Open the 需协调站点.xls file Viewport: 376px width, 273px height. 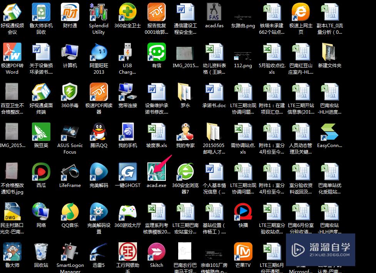243,132
